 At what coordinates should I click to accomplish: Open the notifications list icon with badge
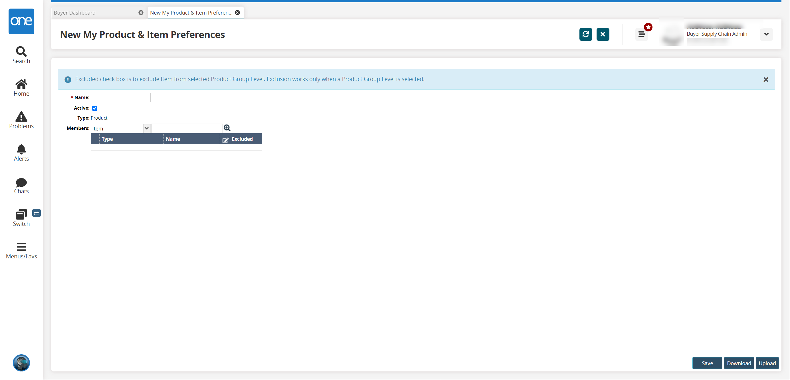[x=642, y=34]
